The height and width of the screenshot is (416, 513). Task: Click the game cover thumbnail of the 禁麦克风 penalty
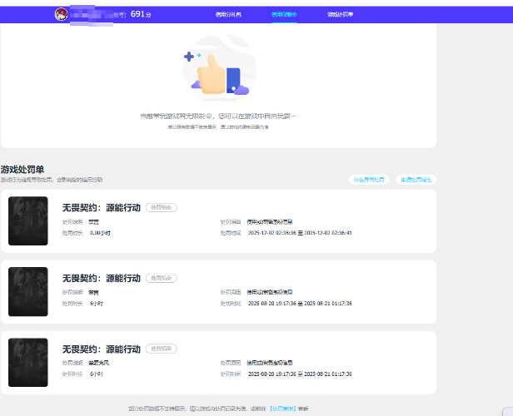point(28,363)
